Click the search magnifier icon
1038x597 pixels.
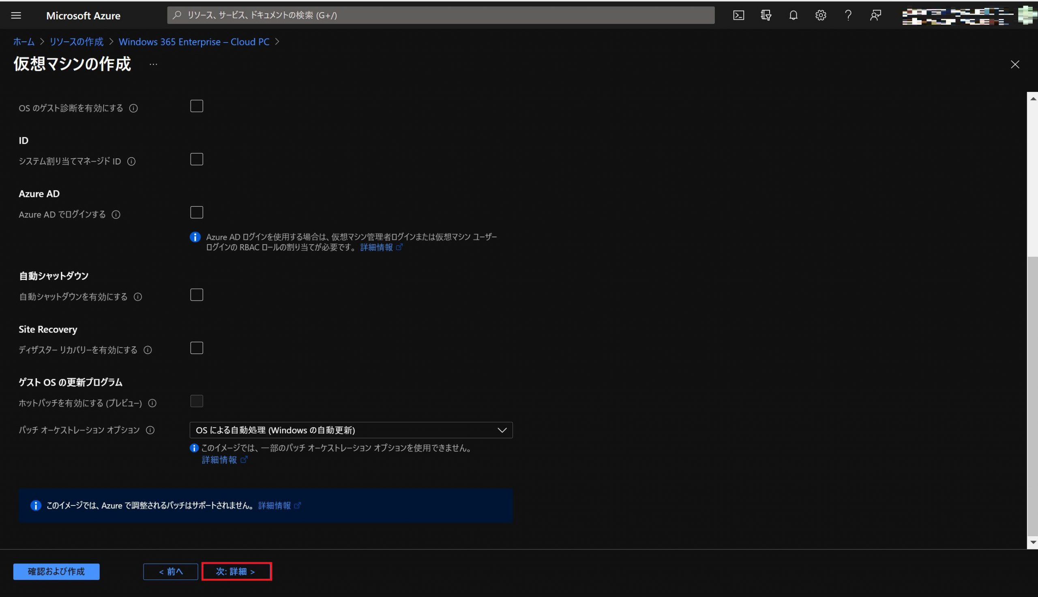click(x=177, y=15)
